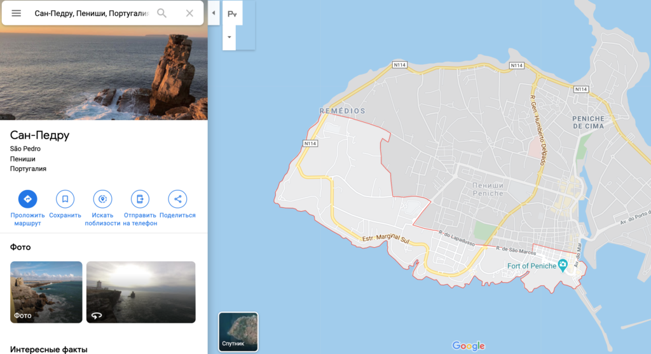Expand the language dropdown arrow
Screen dimensions: 651x354
(230, 37)
